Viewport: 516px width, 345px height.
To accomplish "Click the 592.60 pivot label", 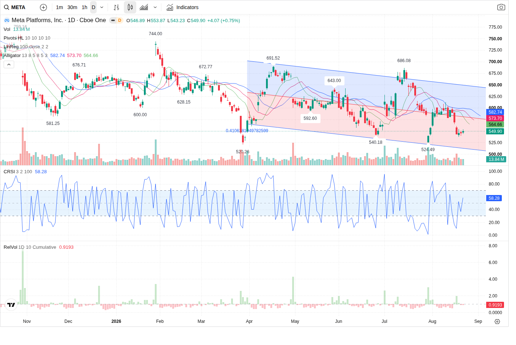I will click(310, 118).
